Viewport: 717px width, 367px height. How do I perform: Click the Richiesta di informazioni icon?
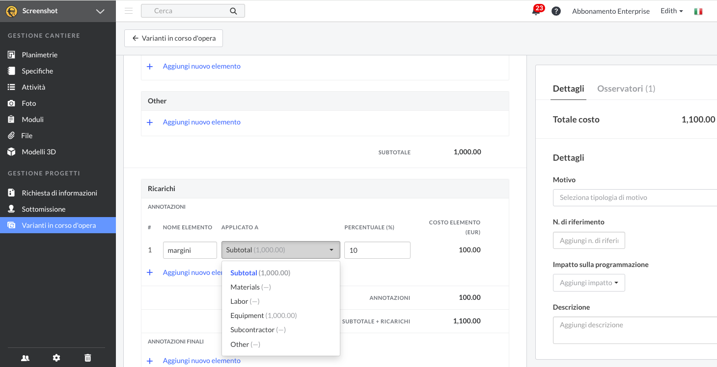pyautogui.click(x=11, y=193)
